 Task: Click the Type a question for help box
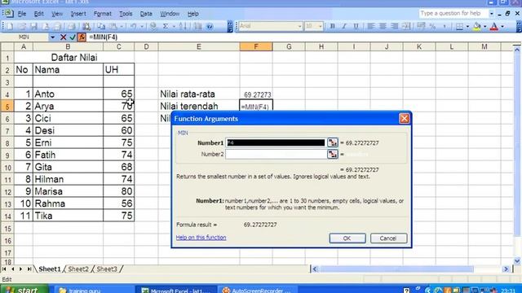pyautogui.click(x=453, y=13)
